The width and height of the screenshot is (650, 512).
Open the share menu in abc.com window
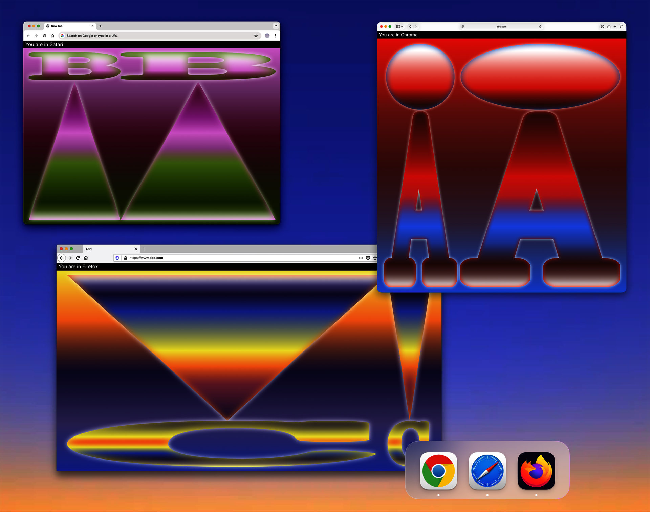click(609, 26)
